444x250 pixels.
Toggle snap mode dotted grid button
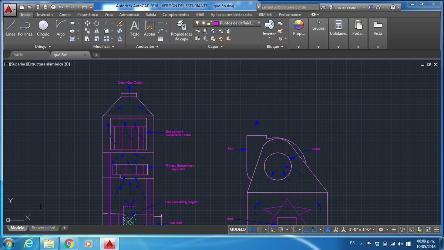point(259,230)
